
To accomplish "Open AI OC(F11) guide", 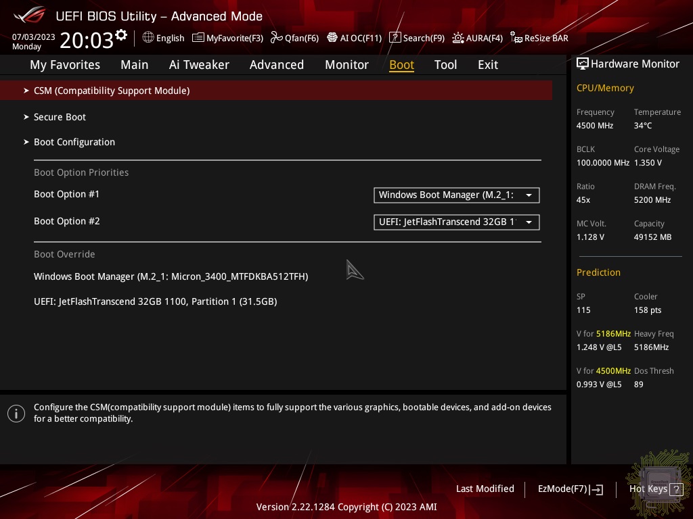I will click(354, 38).
